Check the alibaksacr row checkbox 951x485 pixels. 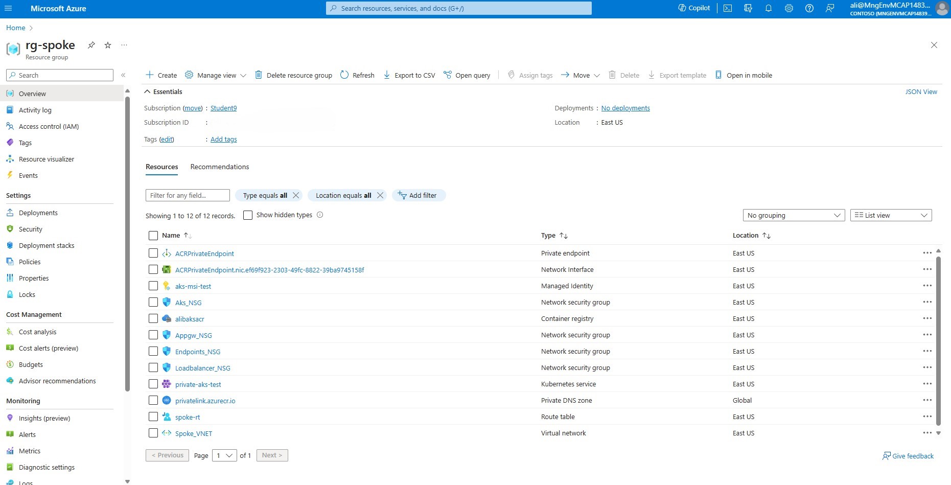[153, 318]
